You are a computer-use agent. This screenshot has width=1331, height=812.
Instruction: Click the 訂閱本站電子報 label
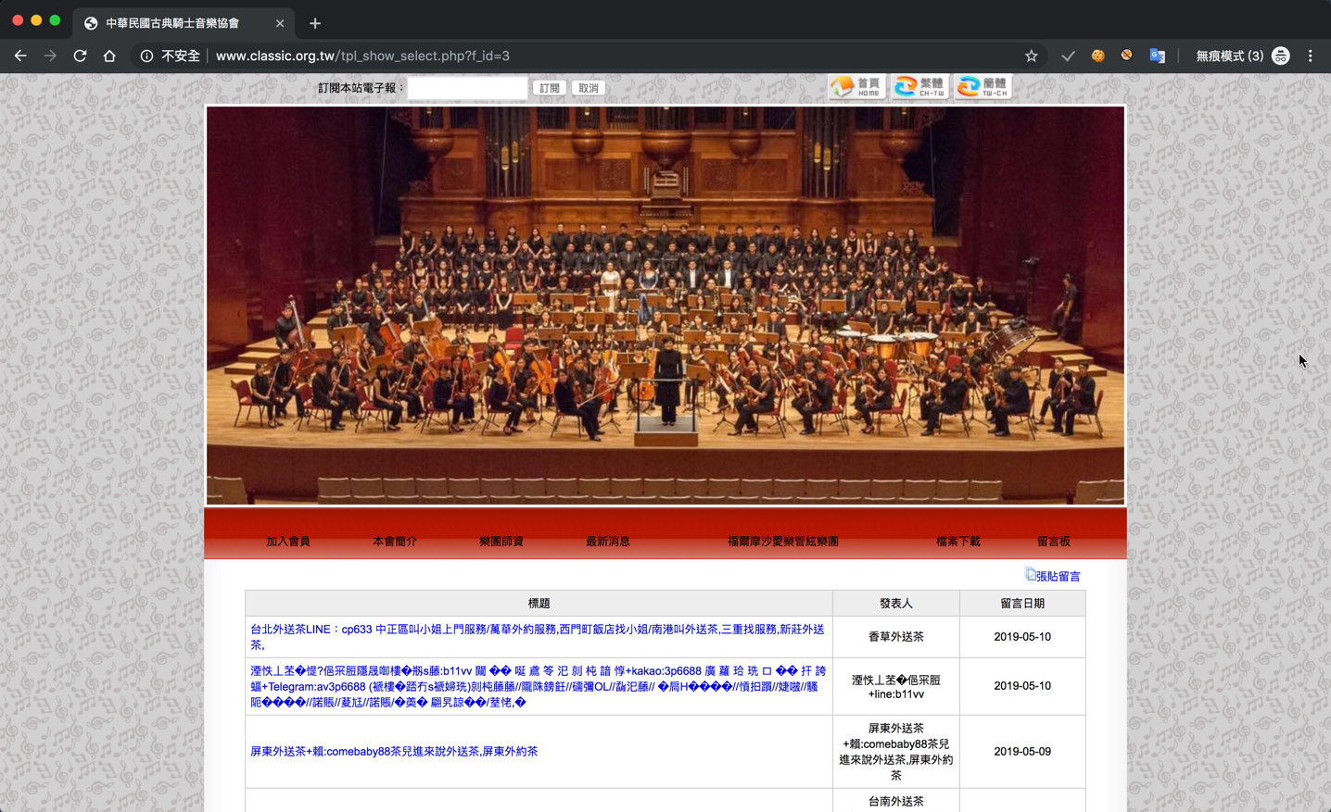point(361,88)
